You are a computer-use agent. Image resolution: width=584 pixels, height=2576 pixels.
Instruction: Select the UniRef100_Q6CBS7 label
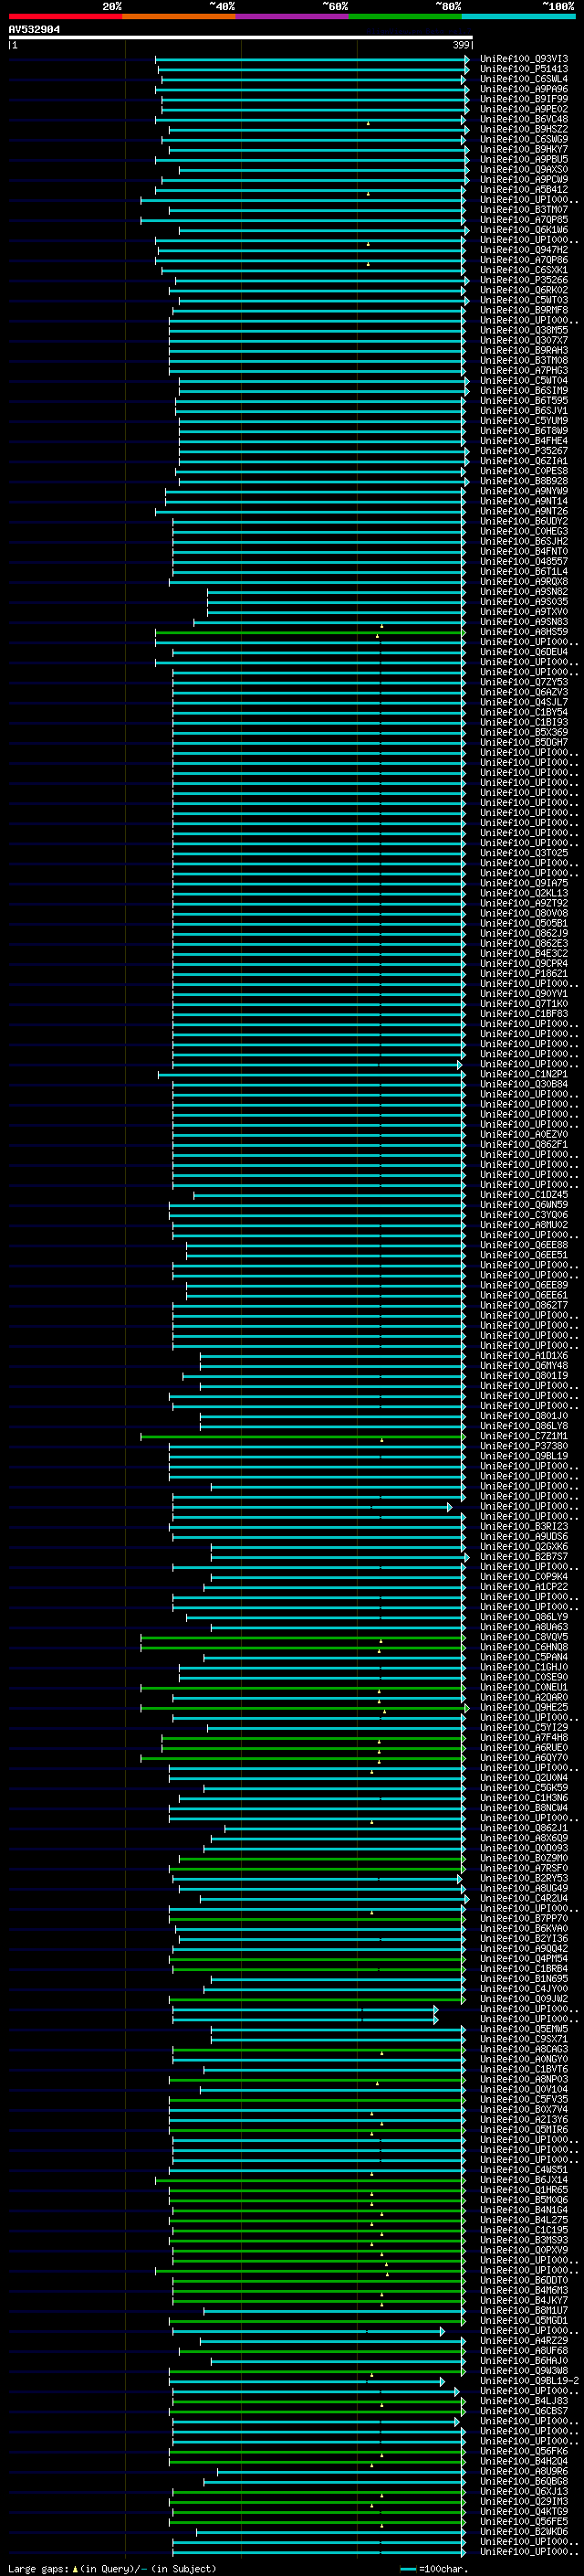pyautogui.click(x=523, y=2411)
